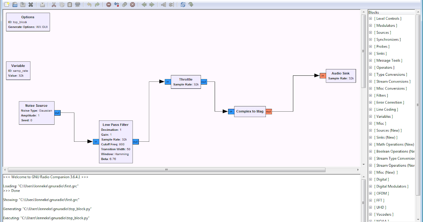This screenshot has height=222, width=423.
Task: Select the Line Coding tree entry
Action: click(x=386, y=110)
